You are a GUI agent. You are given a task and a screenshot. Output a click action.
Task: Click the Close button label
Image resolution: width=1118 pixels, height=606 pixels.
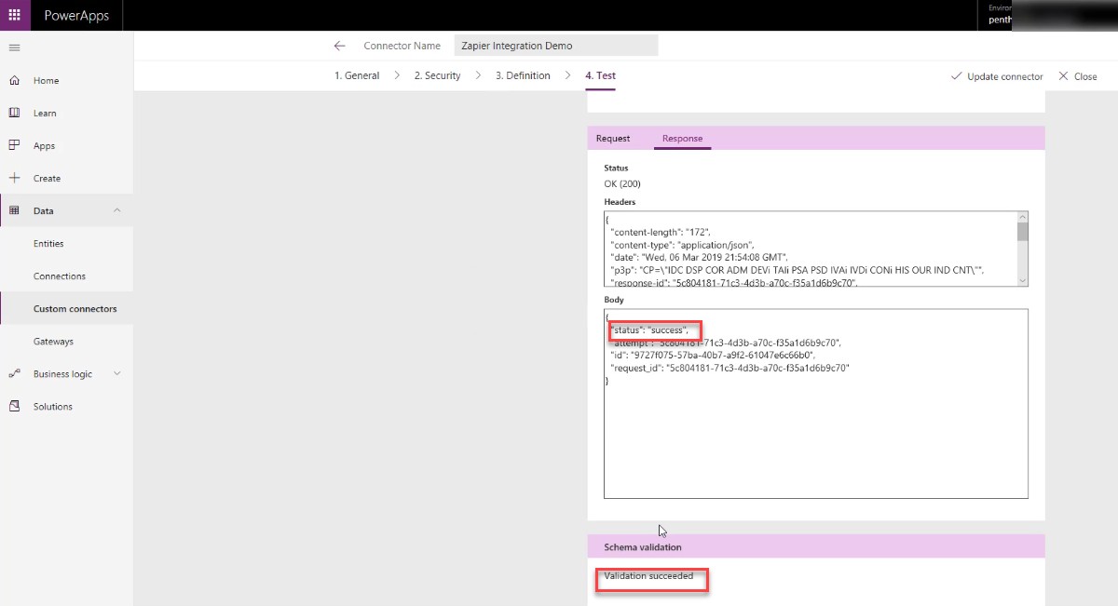tap(1085, 76)
